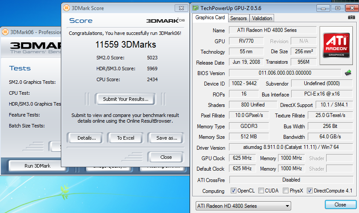
Task: Click the GPU-Z title bar app icon
Action: pos(195,8)
